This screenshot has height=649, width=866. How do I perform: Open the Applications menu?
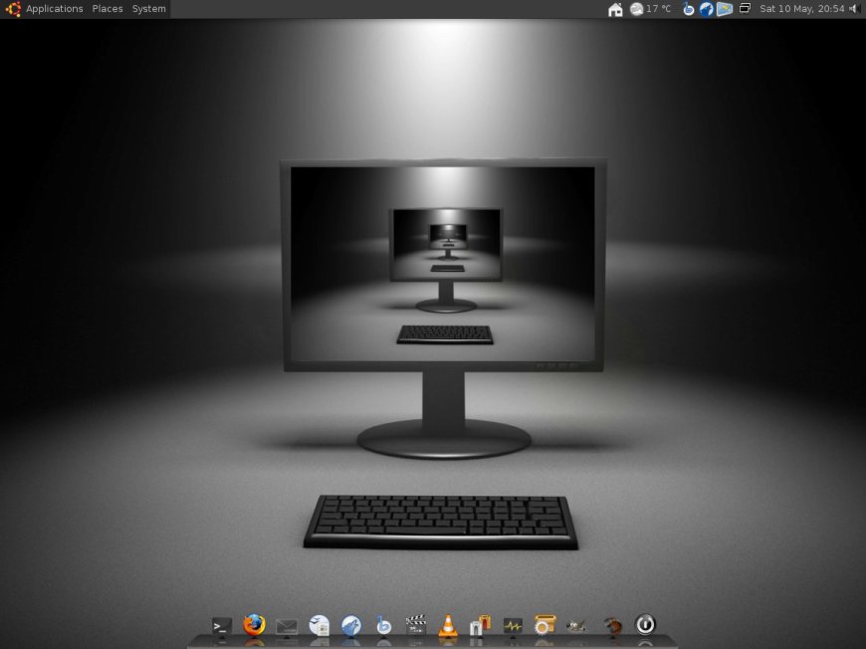point(54,9)
